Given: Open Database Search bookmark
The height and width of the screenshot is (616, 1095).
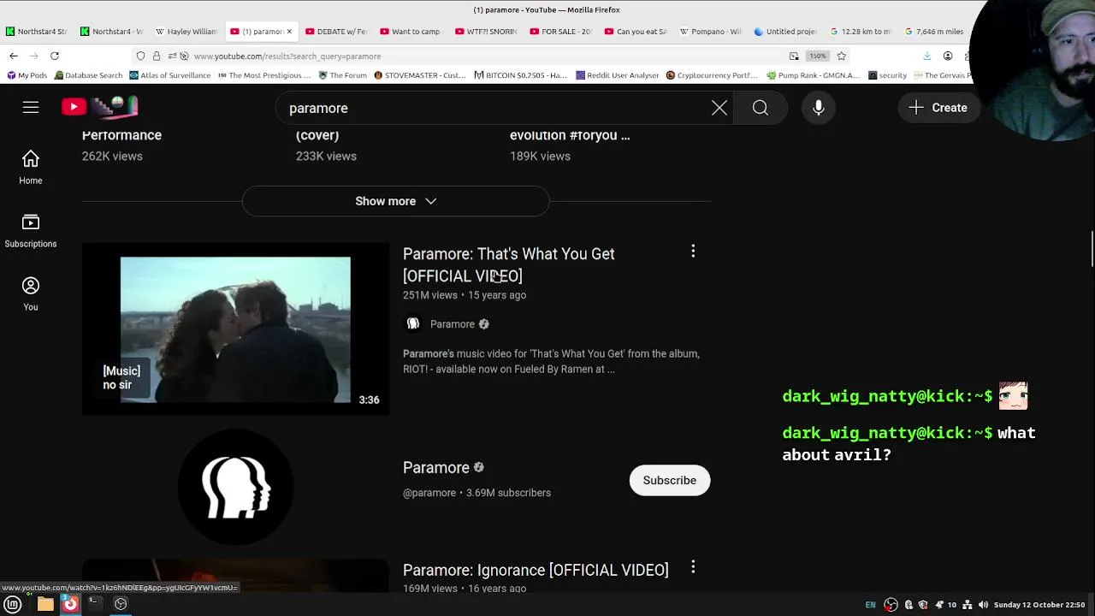Looking at the screenshot, I should tap(88, 75).
